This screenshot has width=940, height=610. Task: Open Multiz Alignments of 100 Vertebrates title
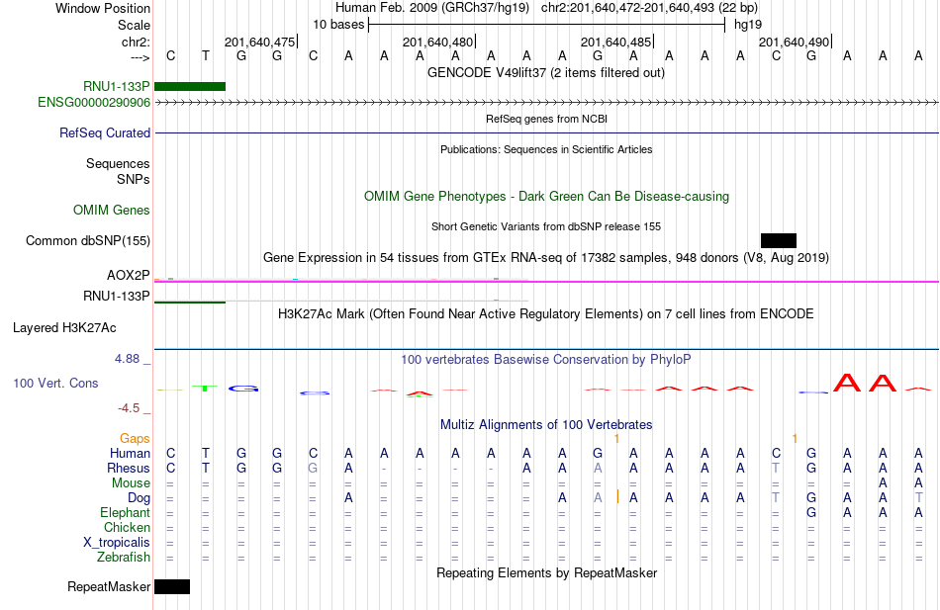(546, 425)
